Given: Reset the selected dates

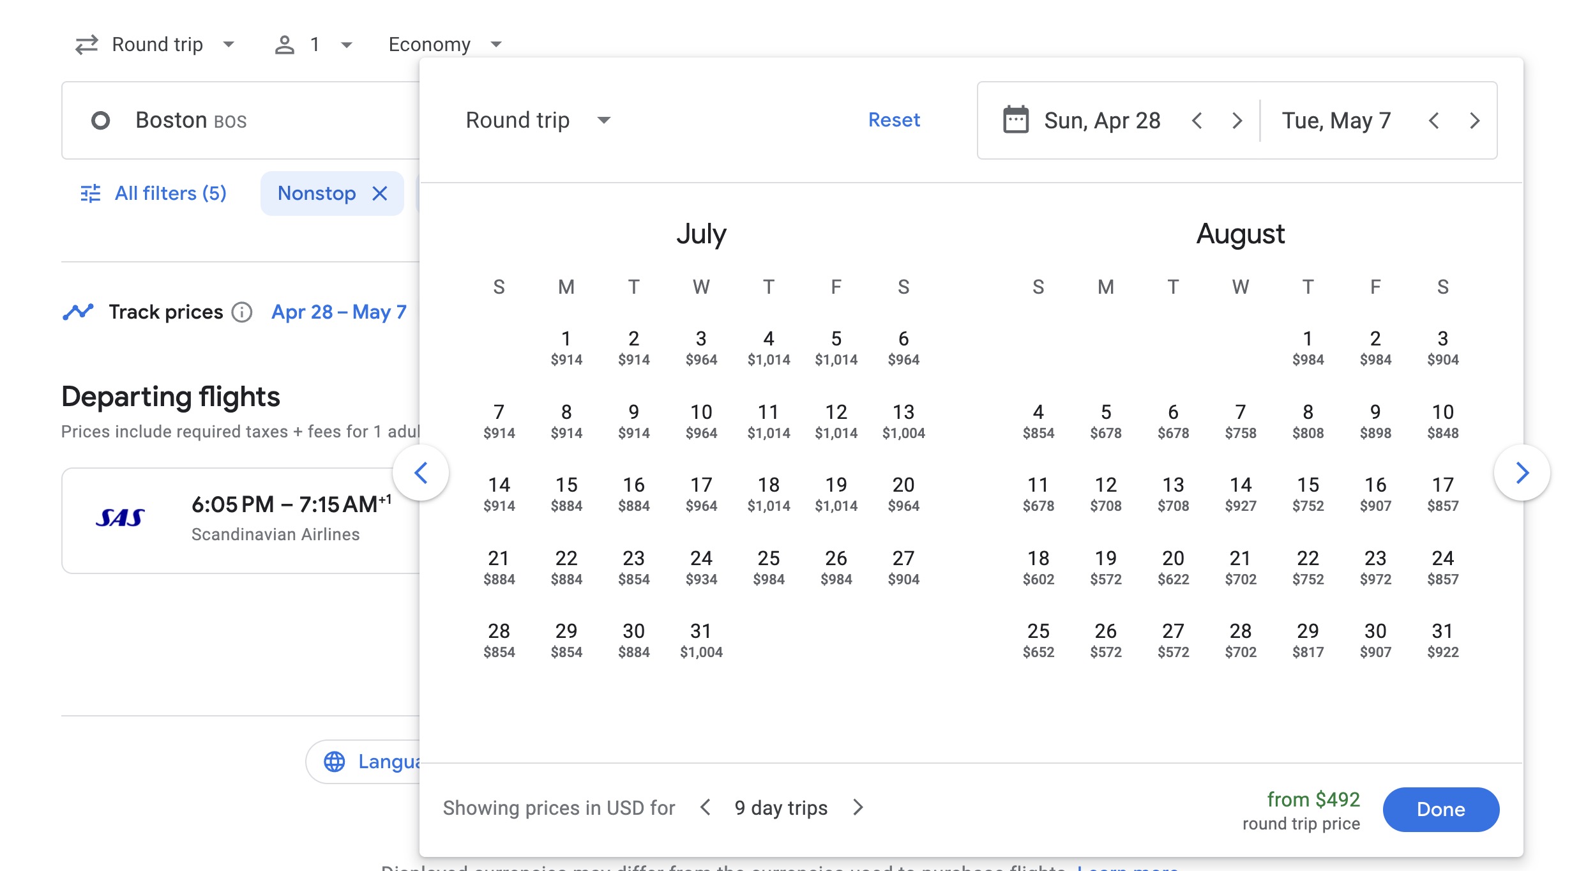Looking at the screenshot, I should point(893,120).
